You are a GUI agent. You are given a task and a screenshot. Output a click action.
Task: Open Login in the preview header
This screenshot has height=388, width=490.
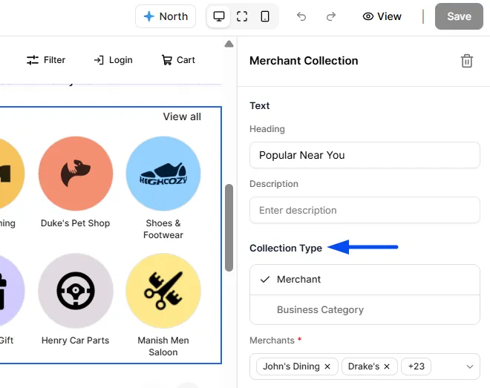(x=113, y=60)
